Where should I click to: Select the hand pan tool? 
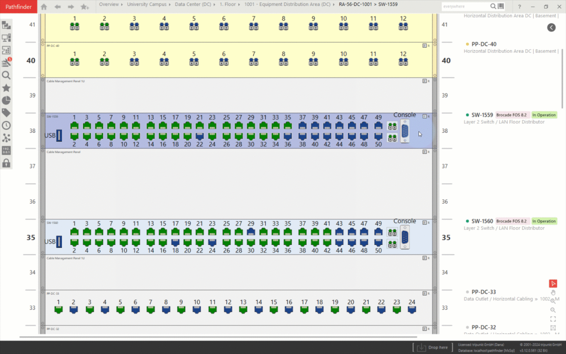553,293
